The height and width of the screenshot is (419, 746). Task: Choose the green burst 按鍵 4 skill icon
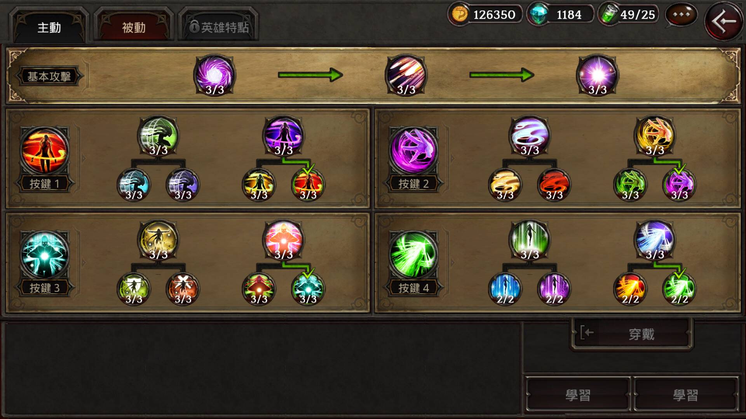tap(413, 255)
